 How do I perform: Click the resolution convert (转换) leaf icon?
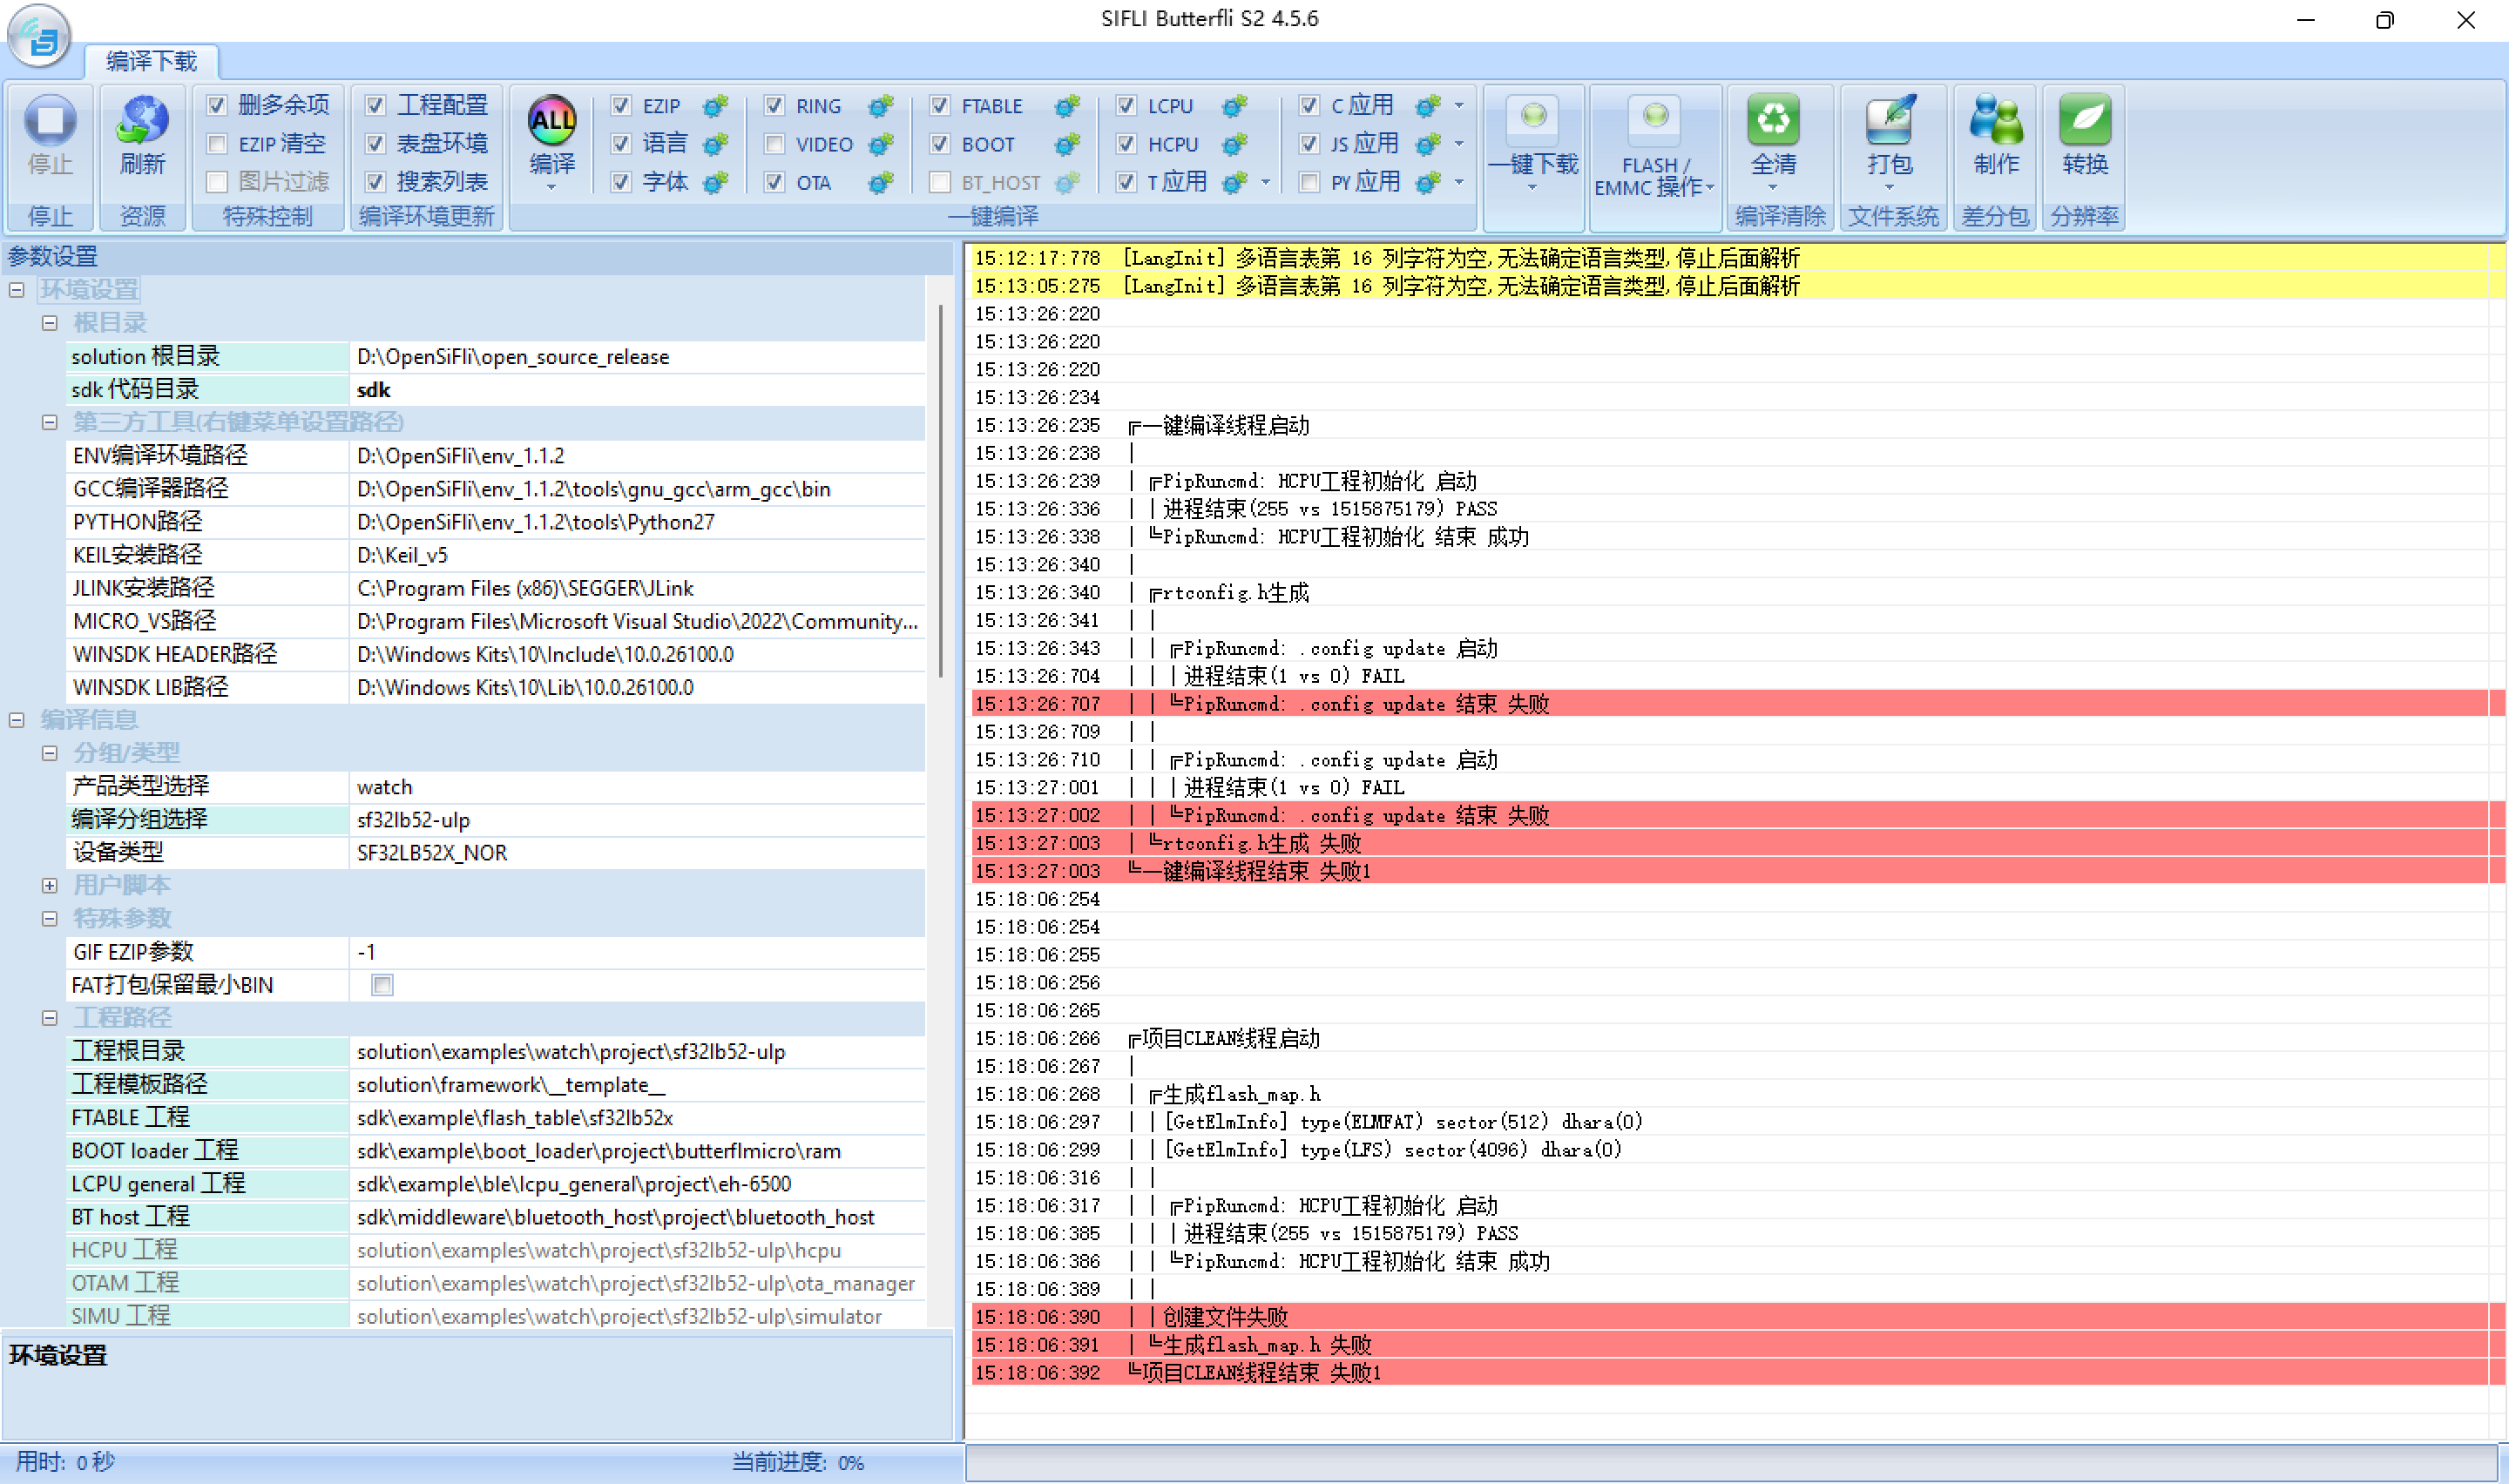(2084, 121)
